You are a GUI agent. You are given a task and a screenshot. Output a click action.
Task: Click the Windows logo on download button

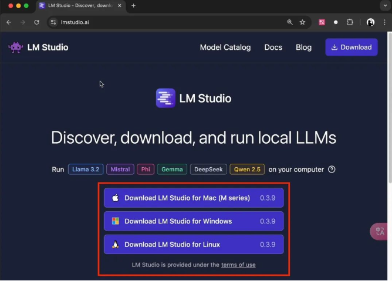115,221
